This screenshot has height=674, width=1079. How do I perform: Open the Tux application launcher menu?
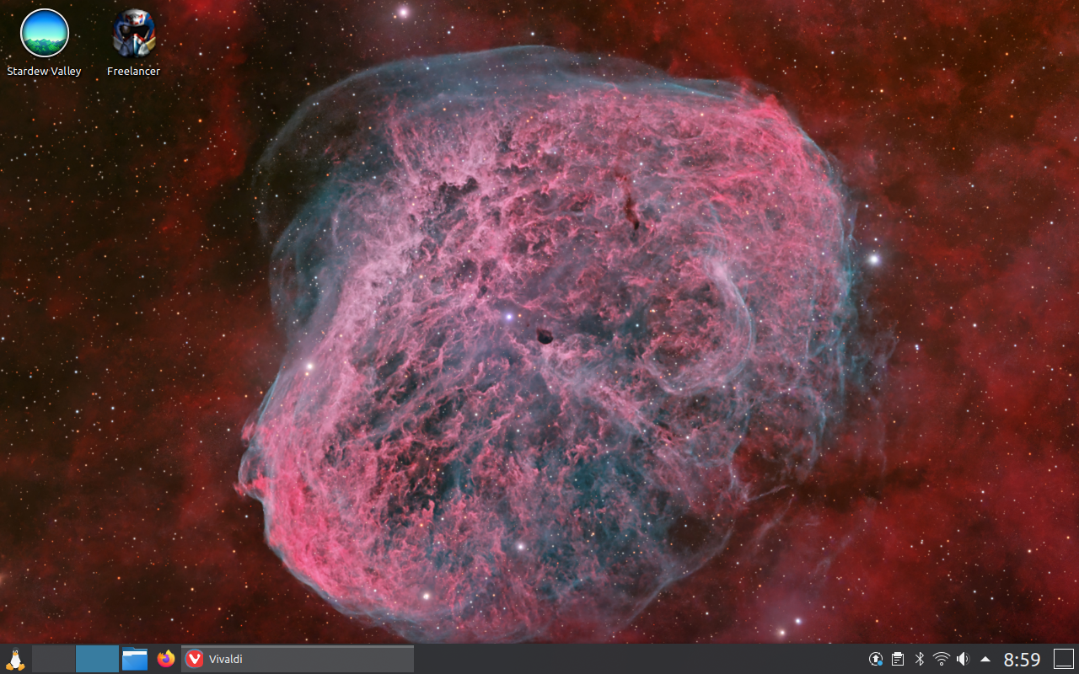15,659
